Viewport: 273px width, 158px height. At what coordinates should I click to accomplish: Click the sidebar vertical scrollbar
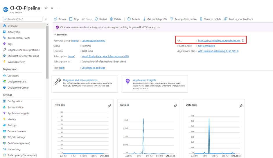(47, 52)
